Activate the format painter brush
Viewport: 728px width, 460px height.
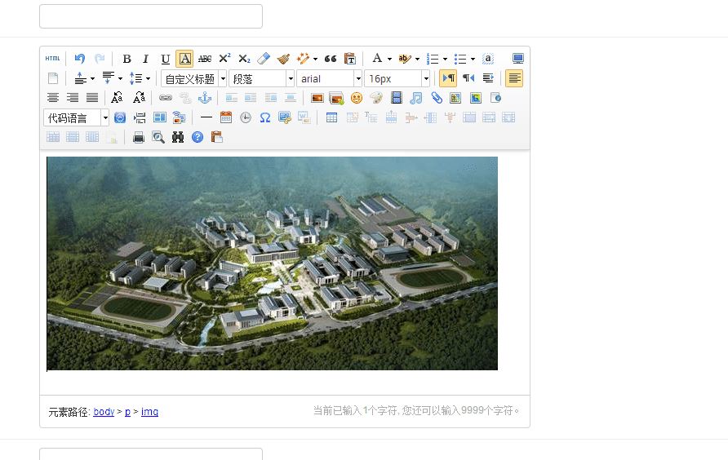283,59
